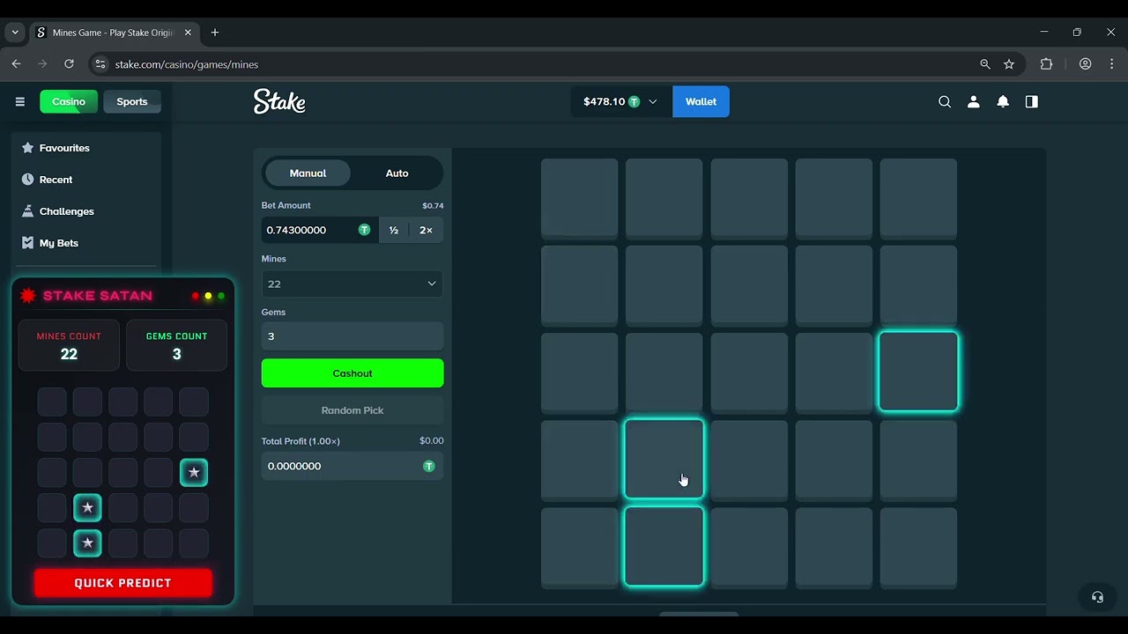The image size is (1128, 634).
Task: Go back to the previous page
Action: (x=16, y=64)
